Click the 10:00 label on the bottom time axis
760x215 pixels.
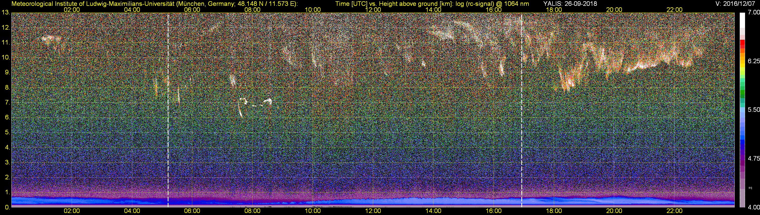pos(313,211)
